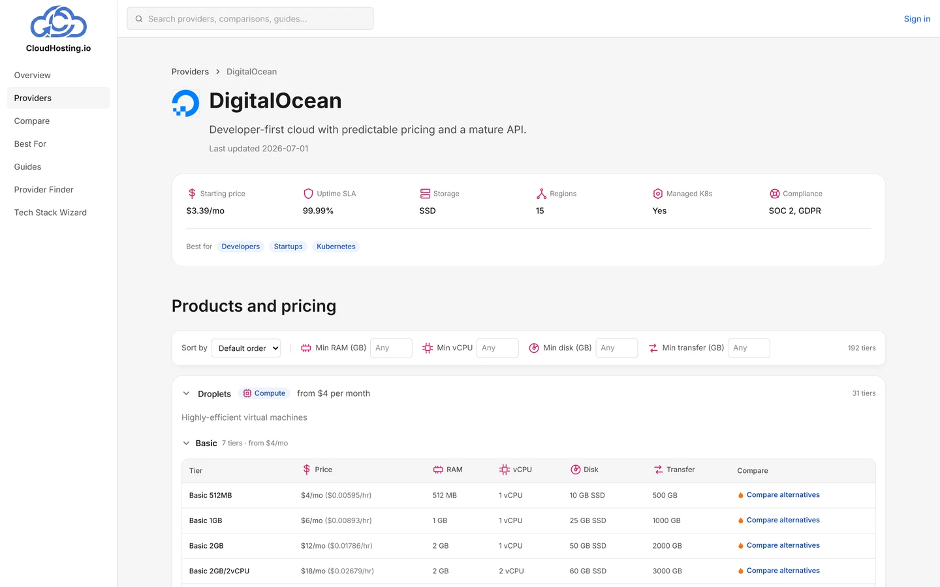Click the Min RAM (GB) input
940x587 pixels.
391,348
